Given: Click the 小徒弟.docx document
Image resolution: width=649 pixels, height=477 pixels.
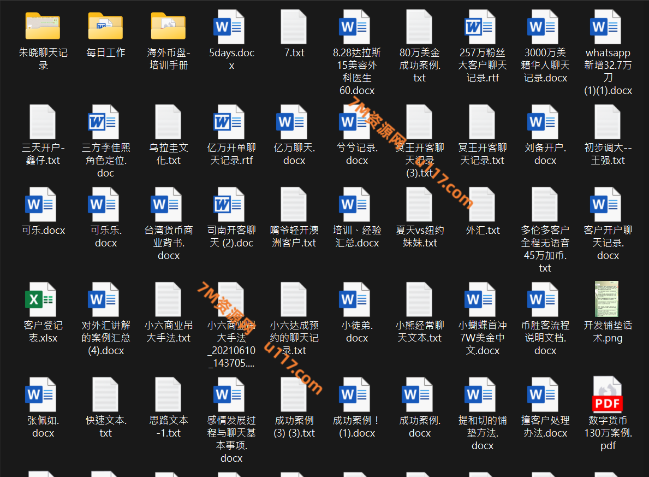Looking at the screenshot, I should (x=356, y=299).
